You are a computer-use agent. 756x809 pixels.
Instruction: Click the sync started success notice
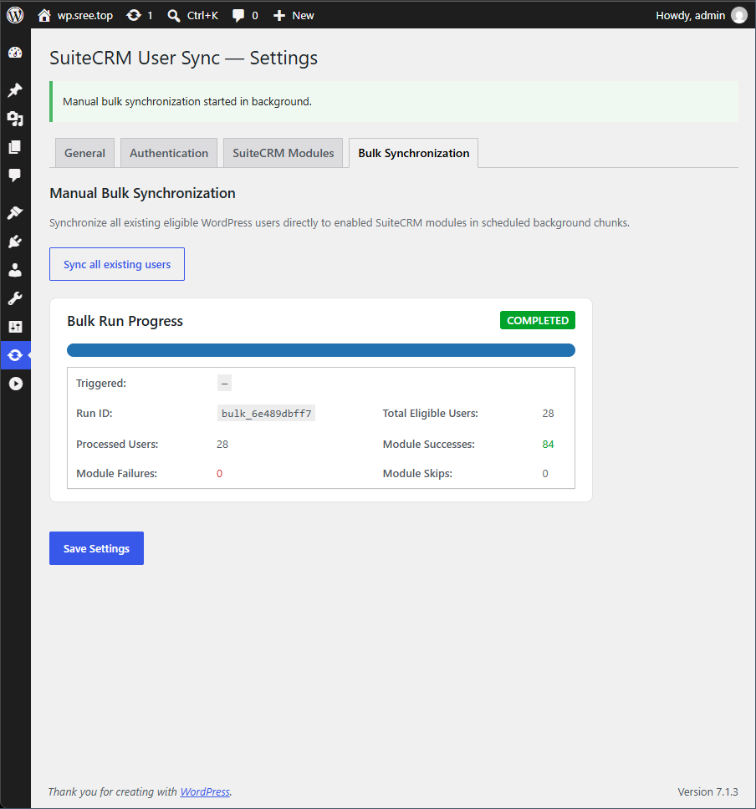tap(394, 102)
